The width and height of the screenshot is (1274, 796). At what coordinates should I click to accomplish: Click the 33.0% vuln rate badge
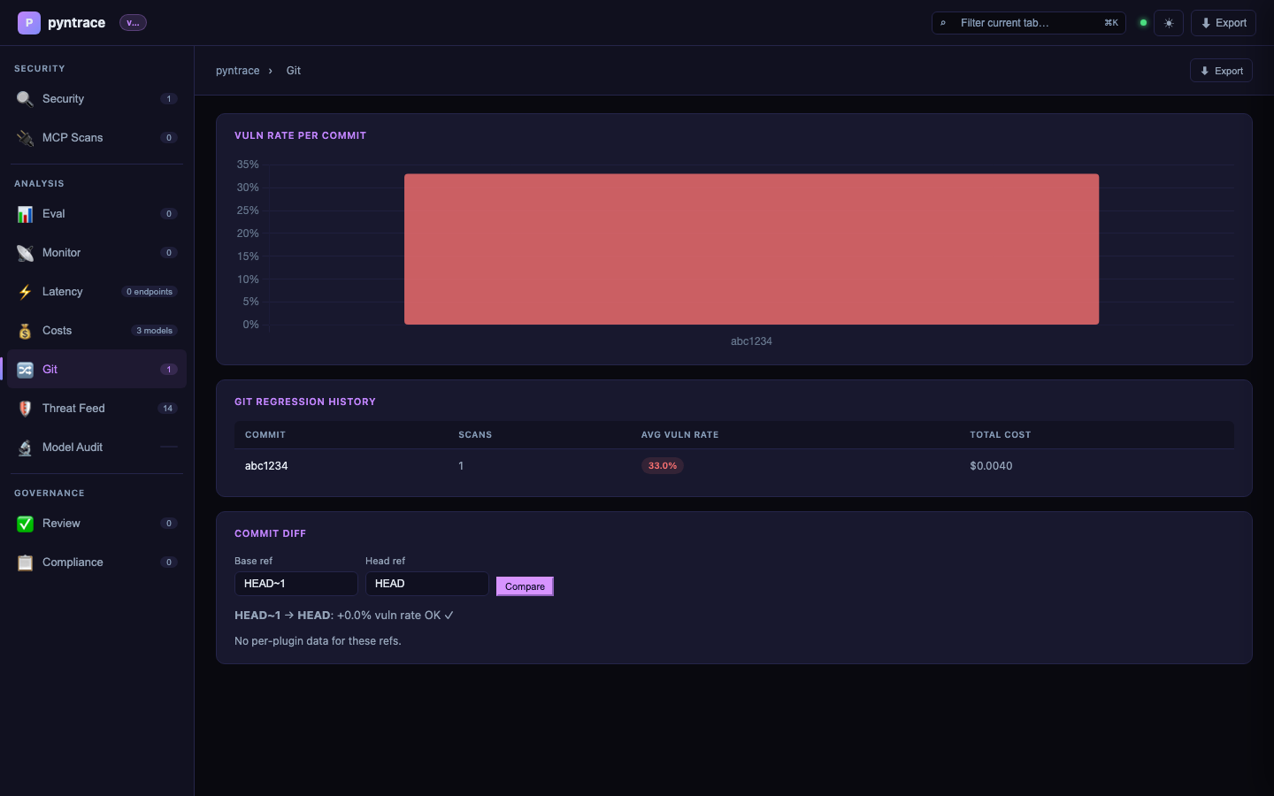coord(663,466)
